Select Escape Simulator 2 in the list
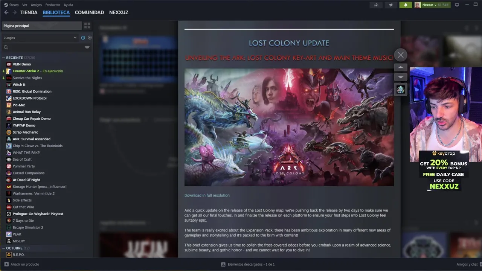This screenshot has width=482, height=271. coord(27,227)
